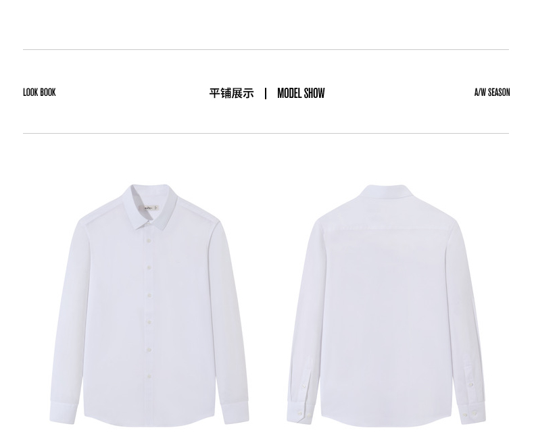Click the brand tag inside the collar
Viewport: 534px width, 443px height.
pos(151,208)
